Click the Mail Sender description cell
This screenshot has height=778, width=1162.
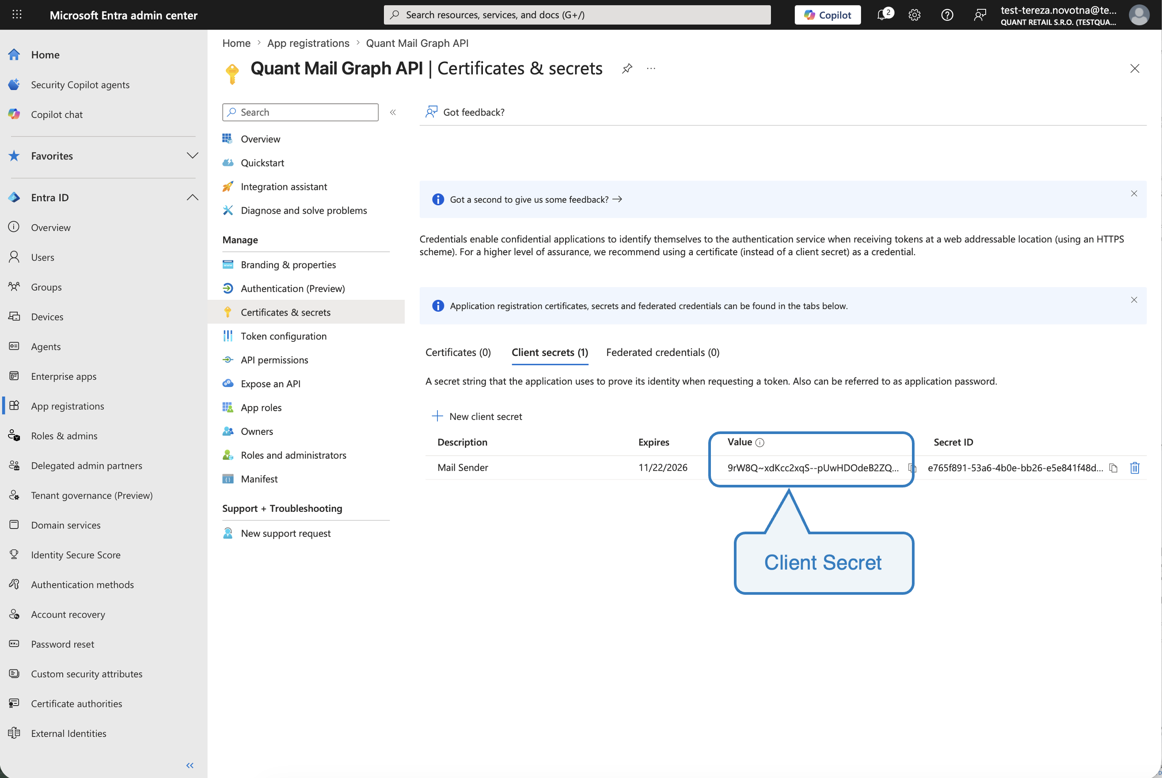pyautogui.click(x=463, y=468)
